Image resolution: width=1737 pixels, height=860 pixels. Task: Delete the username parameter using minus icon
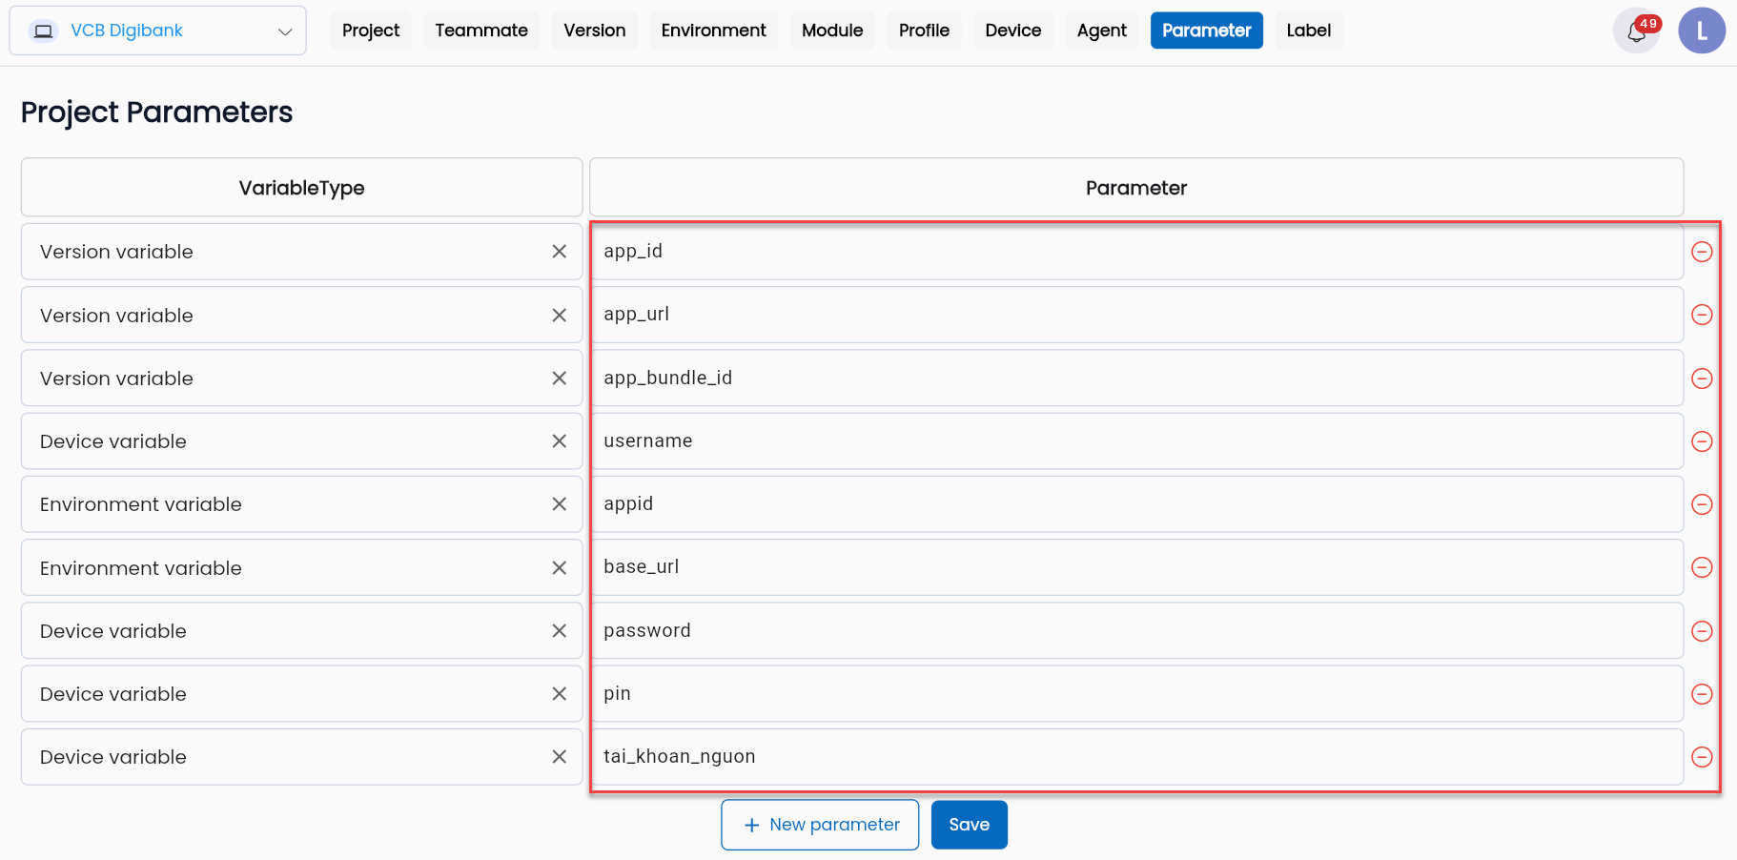1702,441
